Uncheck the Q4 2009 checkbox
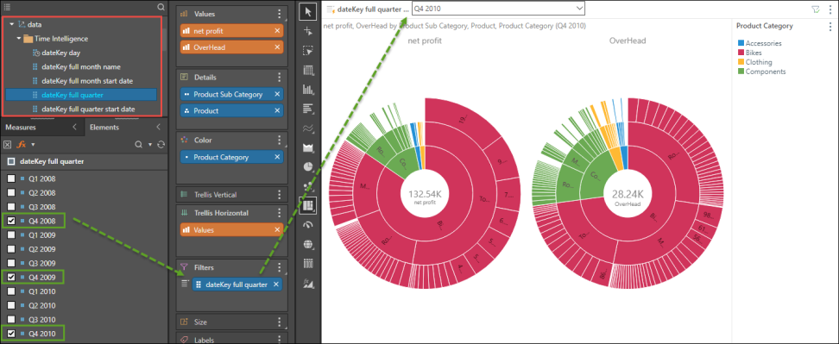Image resolution: width=839 pixels, height=344 pixels. click(10, 278)
